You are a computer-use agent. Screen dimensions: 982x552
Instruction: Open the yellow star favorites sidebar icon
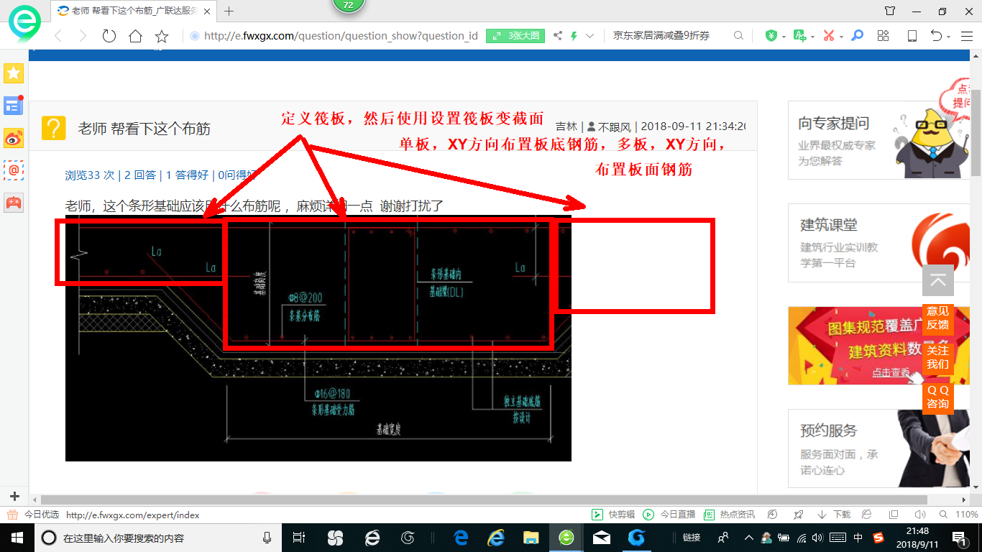tap(14, 73)
